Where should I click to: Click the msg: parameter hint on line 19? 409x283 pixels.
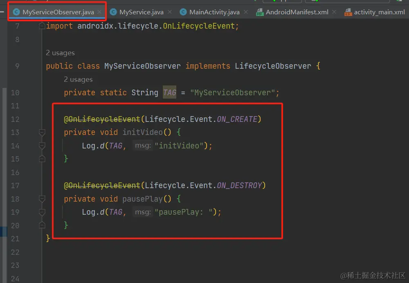143,212
